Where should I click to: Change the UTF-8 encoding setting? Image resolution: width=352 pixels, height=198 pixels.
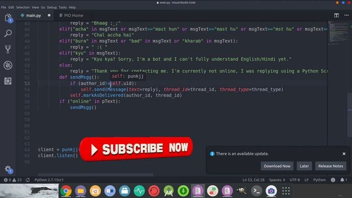(295, 180)
